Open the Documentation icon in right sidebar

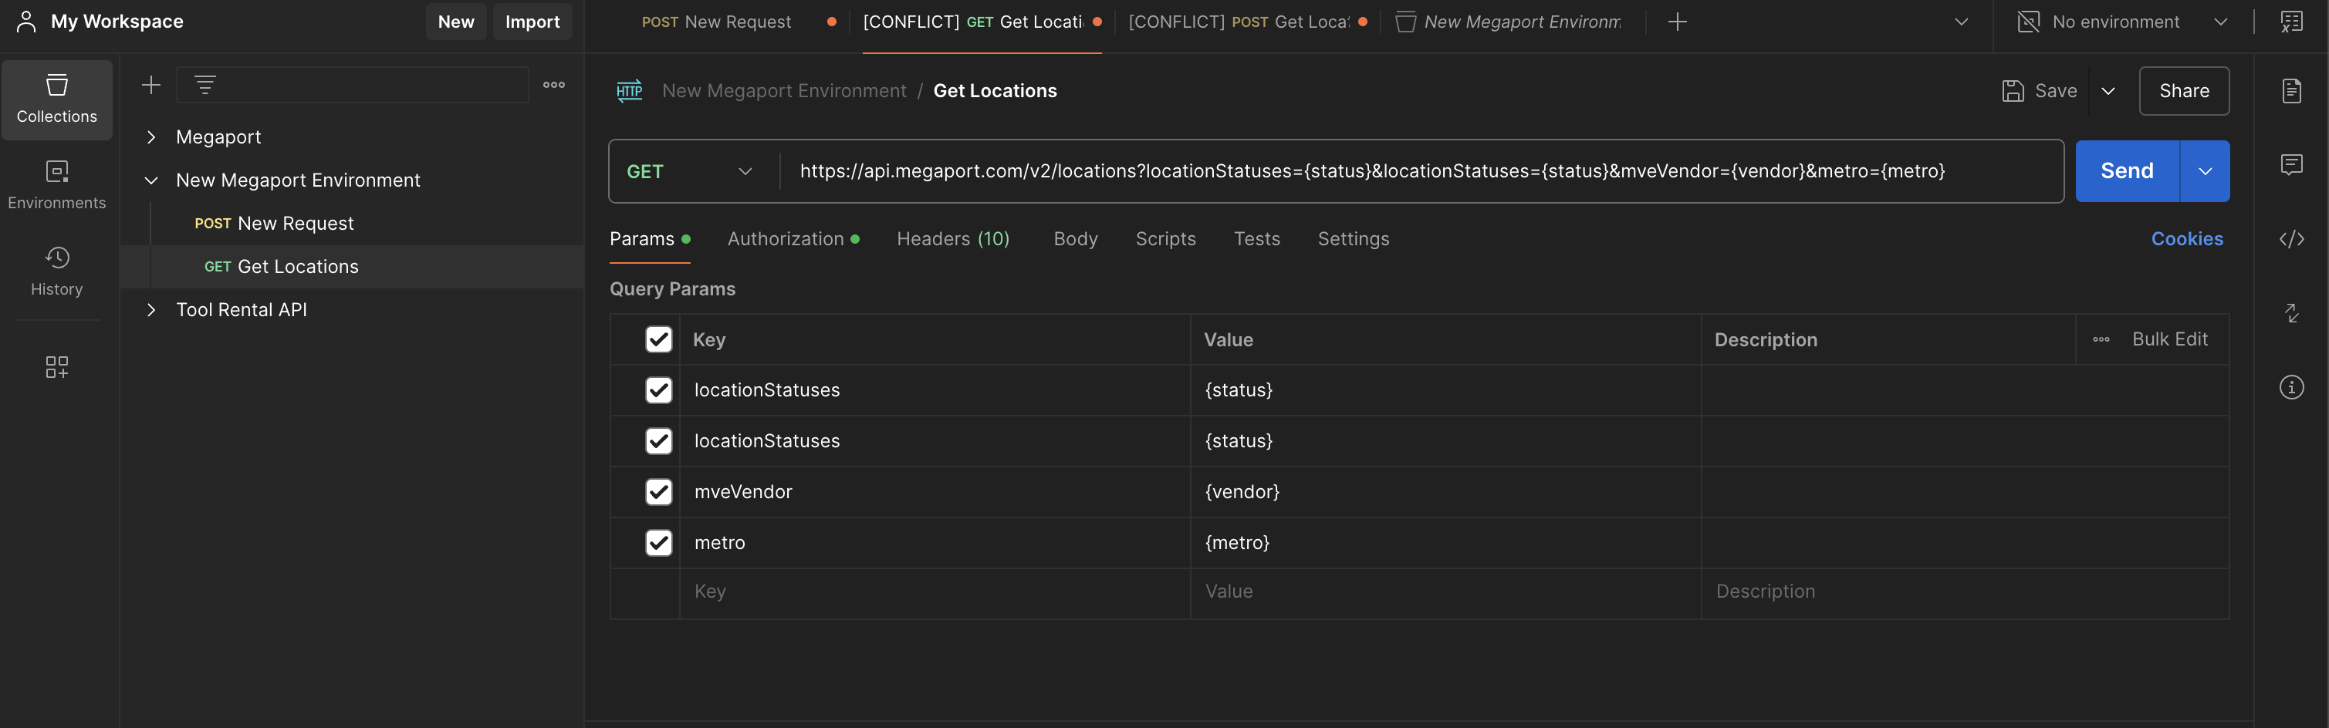(x=2291, y=90)
